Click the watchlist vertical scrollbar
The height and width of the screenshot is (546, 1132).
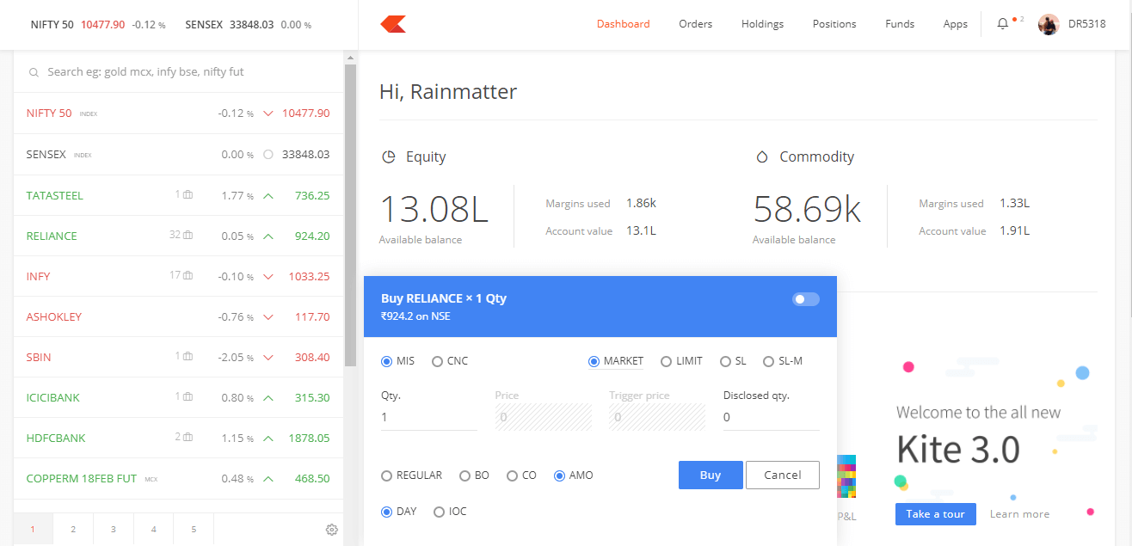tap(350, 215)
